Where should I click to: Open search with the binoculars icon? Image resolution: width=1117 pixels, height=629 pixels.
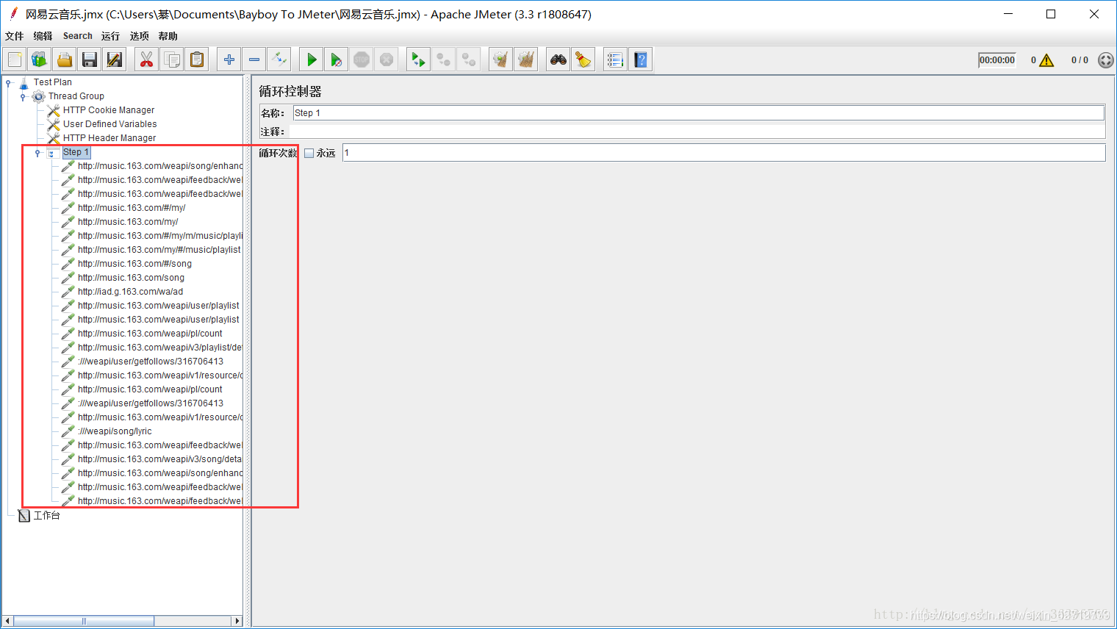coord(558,60)
